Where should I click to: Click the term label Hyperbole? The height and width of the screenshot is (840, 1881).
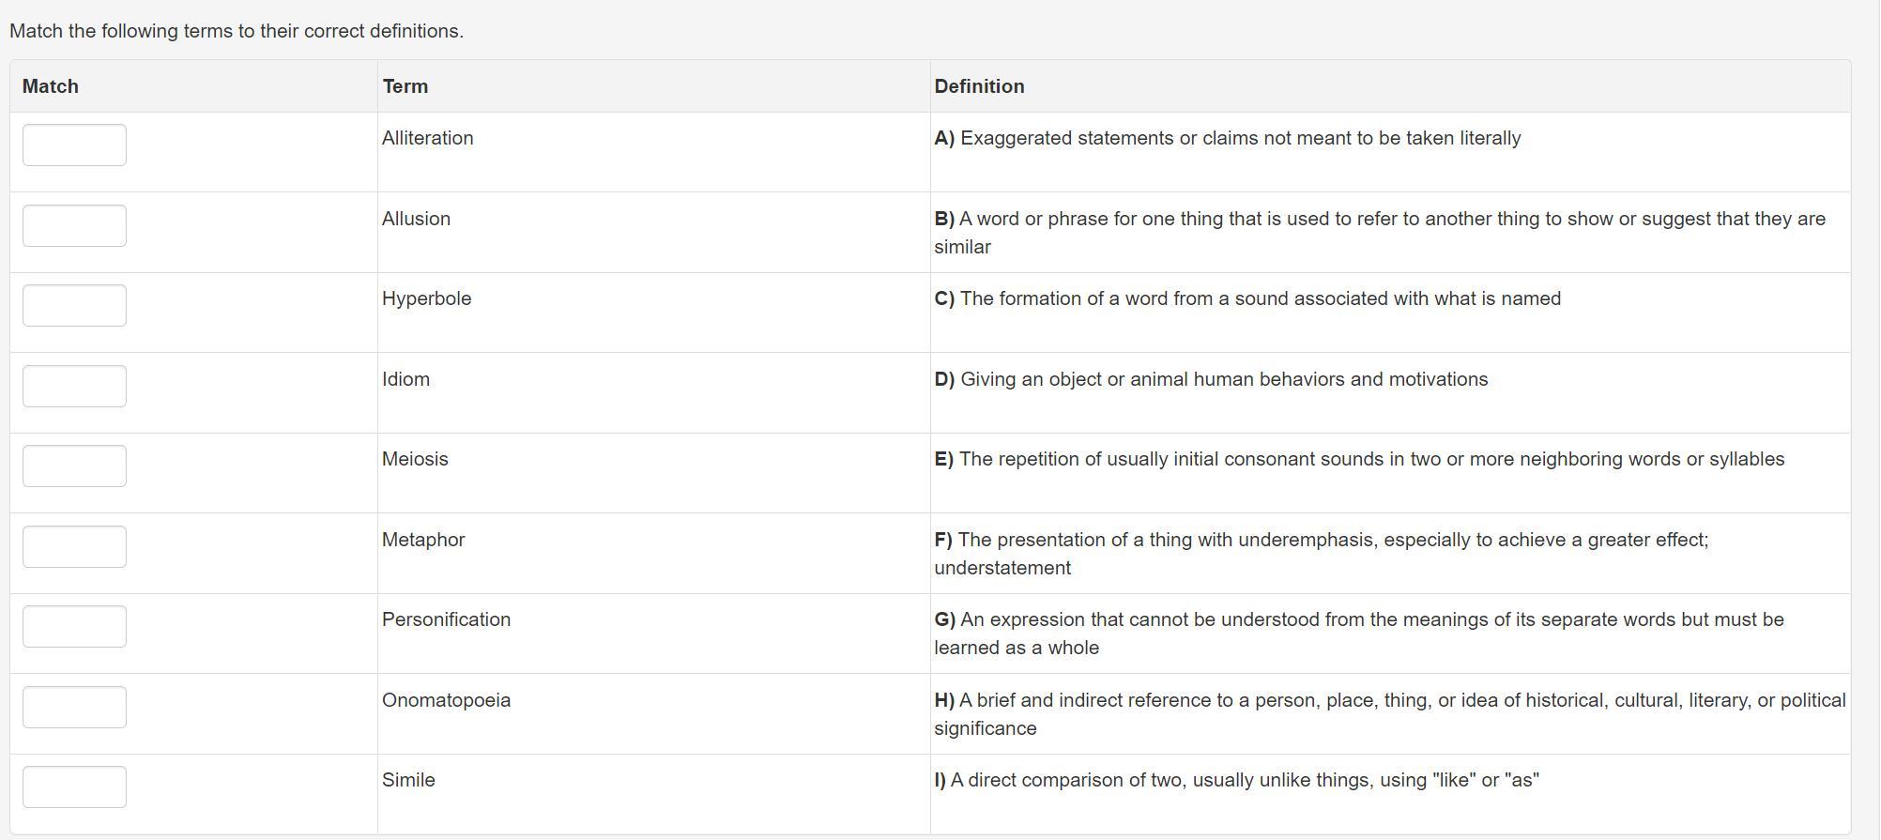pos(426,299)
